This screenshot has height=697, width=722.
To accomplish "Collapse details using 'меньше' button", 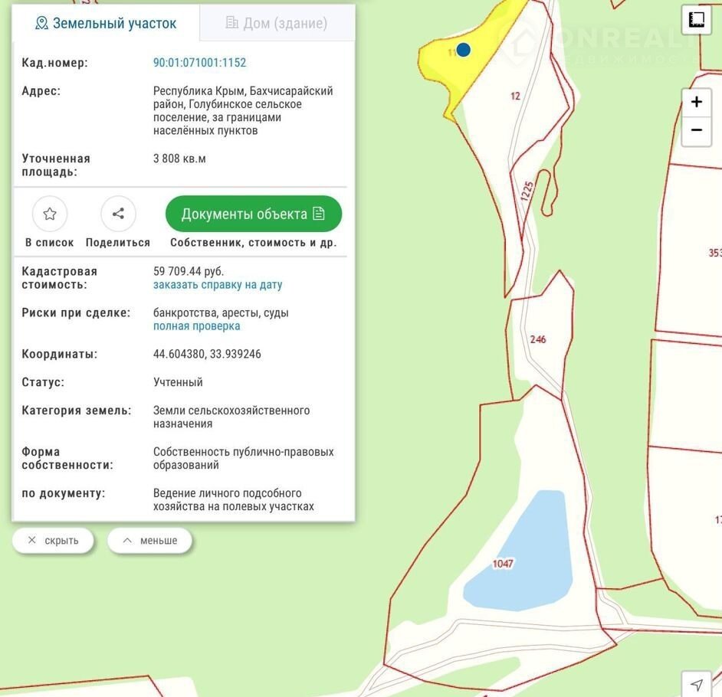I will click(x=149, y=541).
